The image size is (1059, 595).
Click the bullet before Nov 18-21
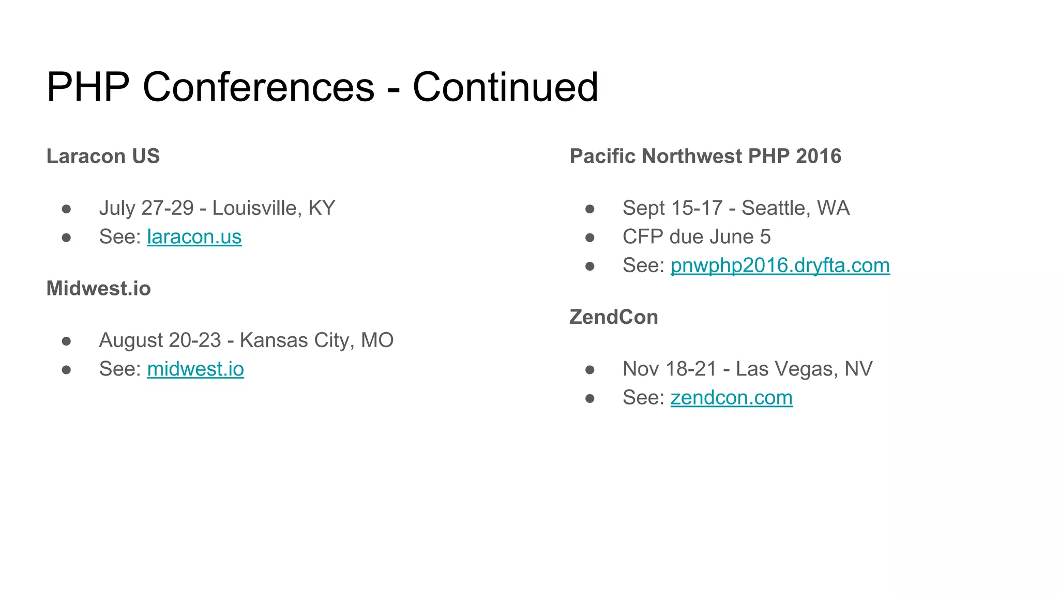(590, 370)
